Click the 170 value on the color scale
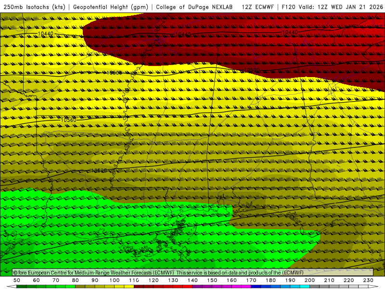 click(251, 280)
